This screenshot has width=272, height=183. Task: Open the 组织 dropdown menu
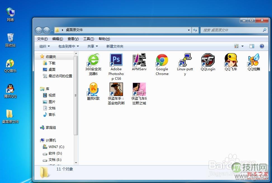pos(44,46)
